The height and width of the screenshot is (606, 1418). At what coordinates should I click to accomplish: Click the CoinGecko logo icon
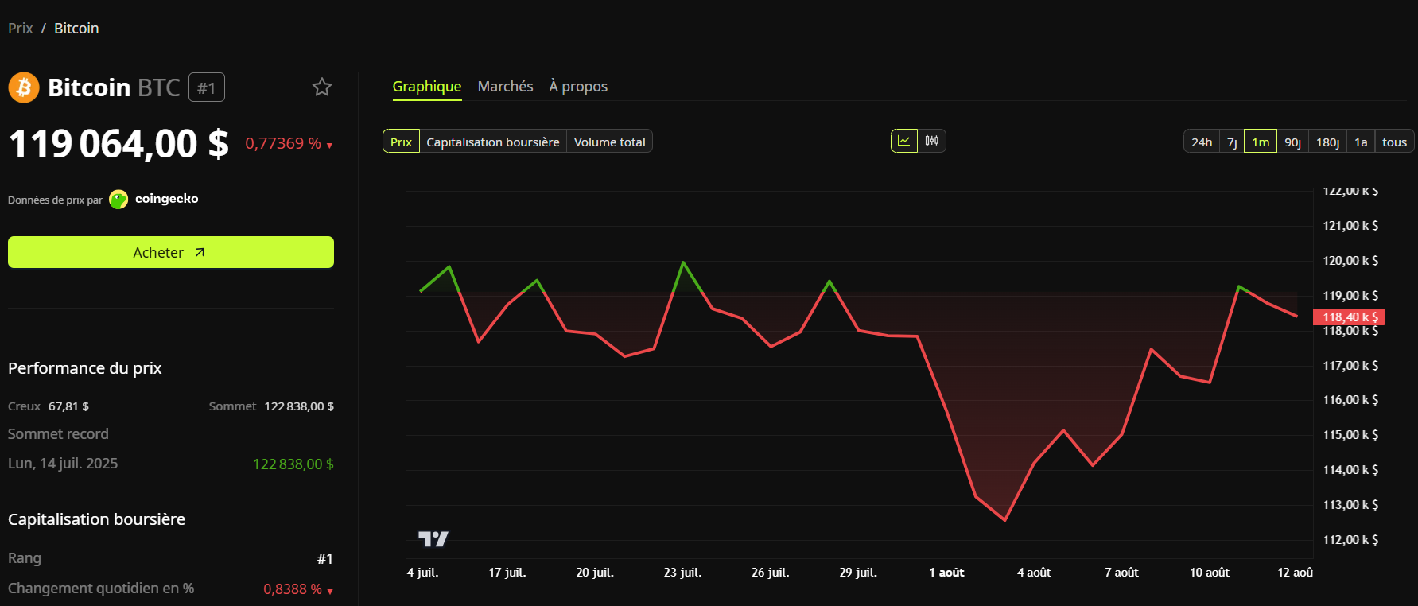pos(118,199)
